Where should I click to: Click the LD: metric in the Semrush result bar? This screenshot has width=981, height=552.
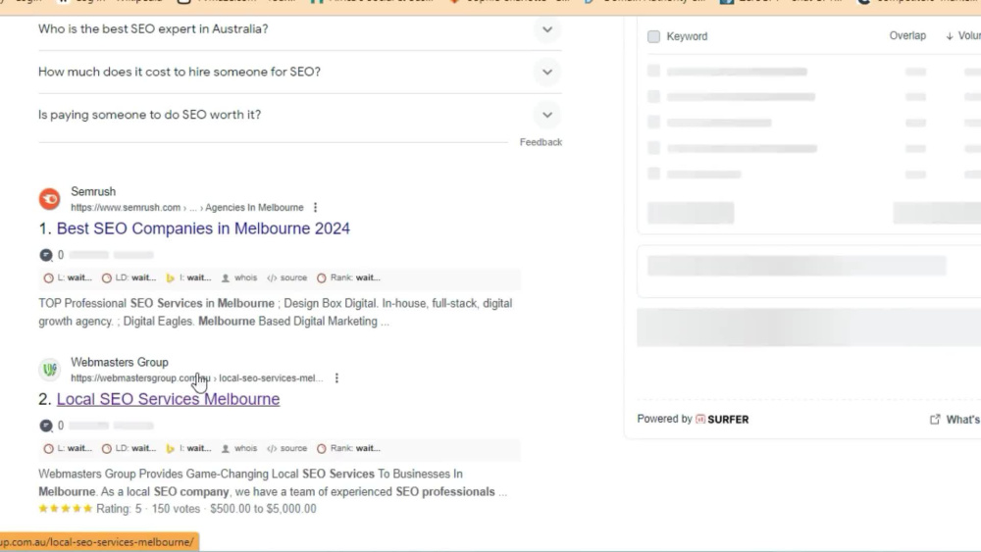pos(129,278)
